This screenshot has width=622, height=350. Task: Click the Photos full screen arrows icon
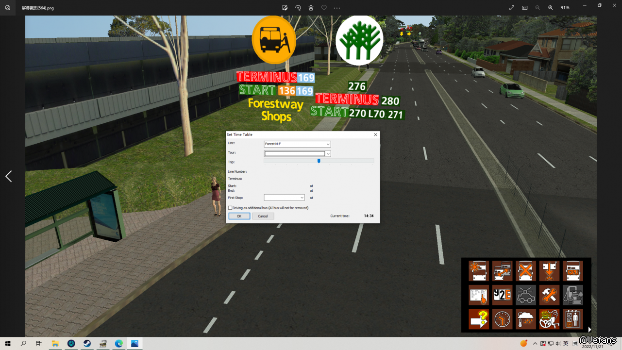[512, 8]
